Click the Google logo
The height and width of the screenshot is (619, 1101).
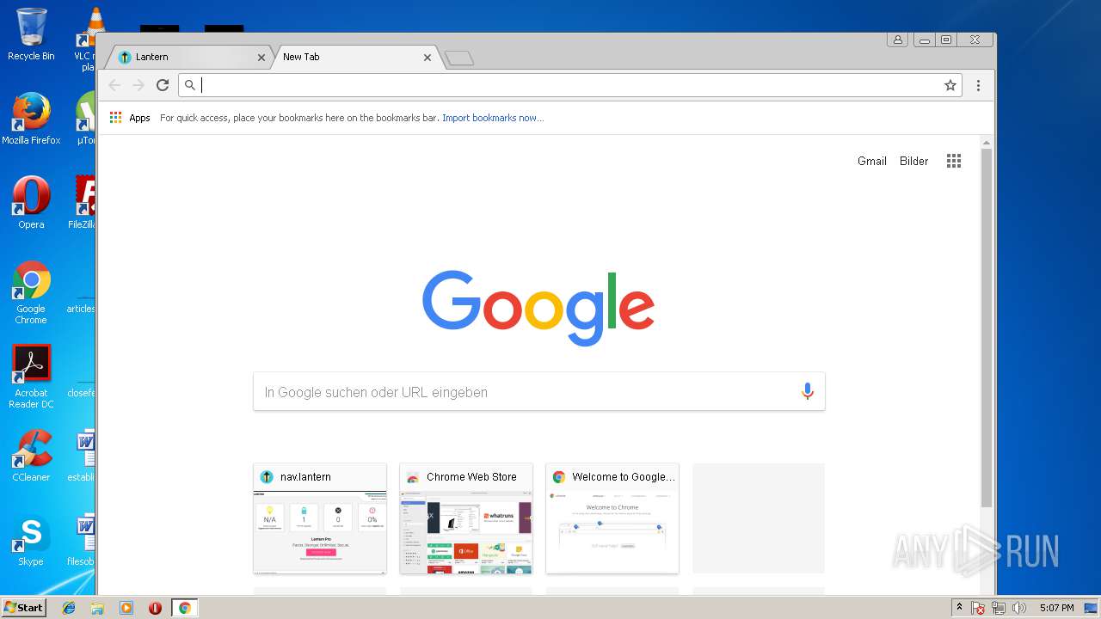(x=538, y=308)
